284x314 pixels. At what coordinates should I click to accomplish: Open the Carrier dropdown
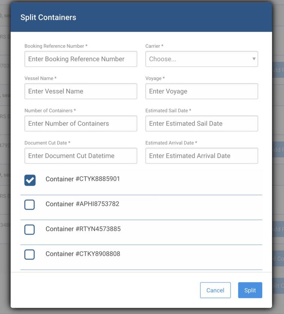[x=202, y=59]
